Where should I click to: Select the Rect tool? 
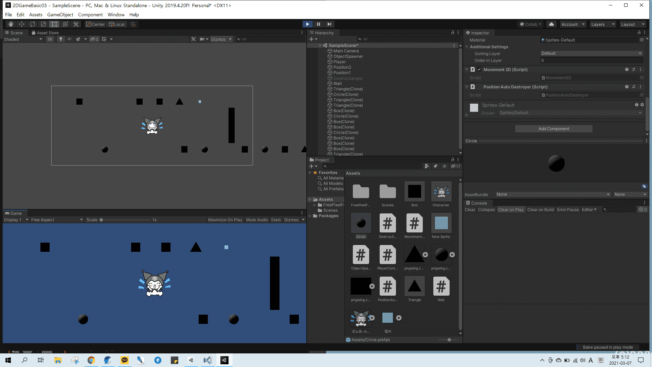click(54, 24)
